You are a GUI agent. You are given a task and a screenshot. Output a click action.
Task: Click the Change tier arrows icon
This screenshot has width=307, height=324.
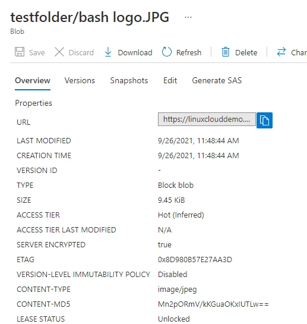(x=281, y=52)
